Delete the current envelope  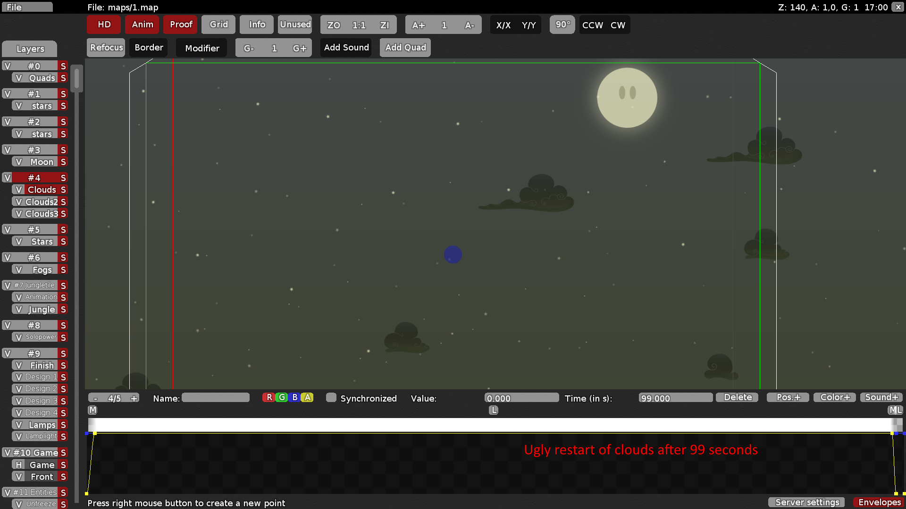click(737, 397)
